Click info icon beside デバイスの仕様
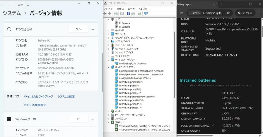 pyautogui.click(x=9, y=29)
